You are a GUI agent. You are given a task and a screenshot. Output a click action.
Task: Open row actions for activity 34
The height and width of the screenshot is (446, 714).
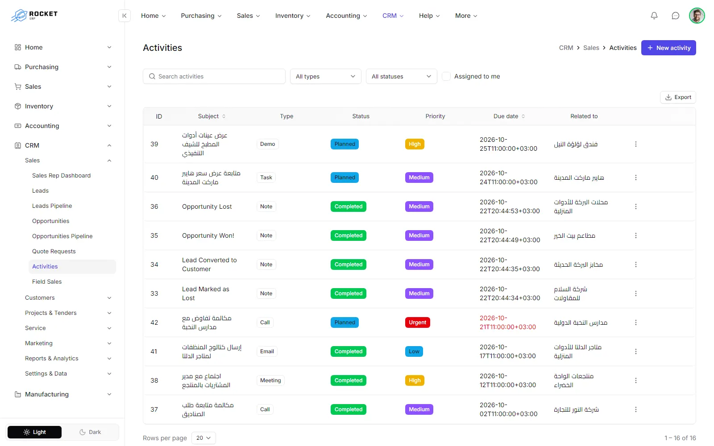click(636, 264)
